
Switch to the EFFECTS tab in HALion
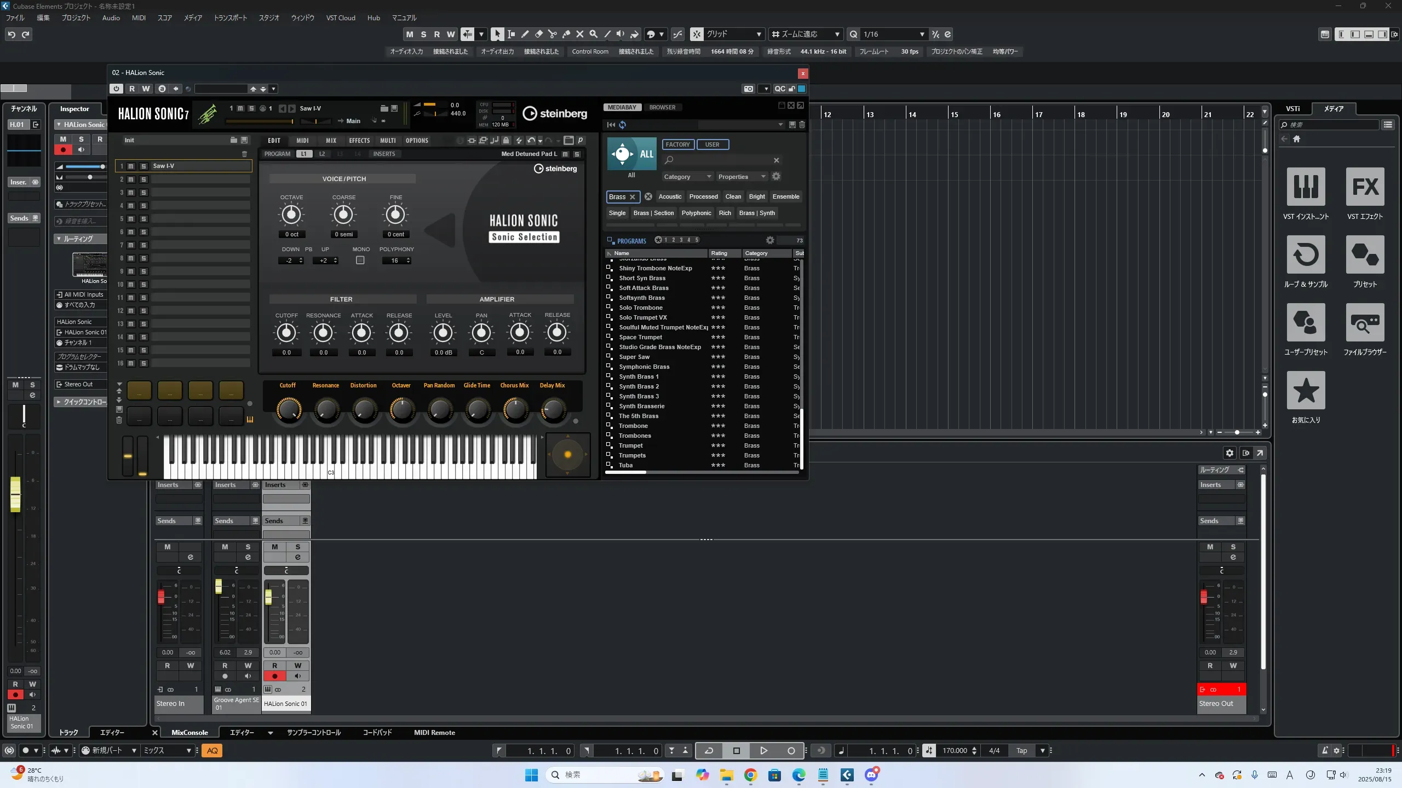coord(359,141)
